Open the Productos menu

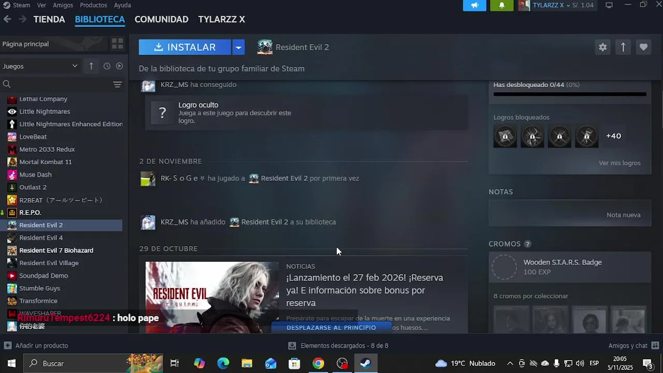[93, 5]
